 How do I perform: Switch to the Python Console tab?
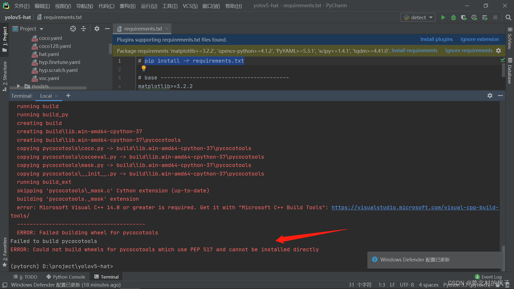(x=66, y=277)
